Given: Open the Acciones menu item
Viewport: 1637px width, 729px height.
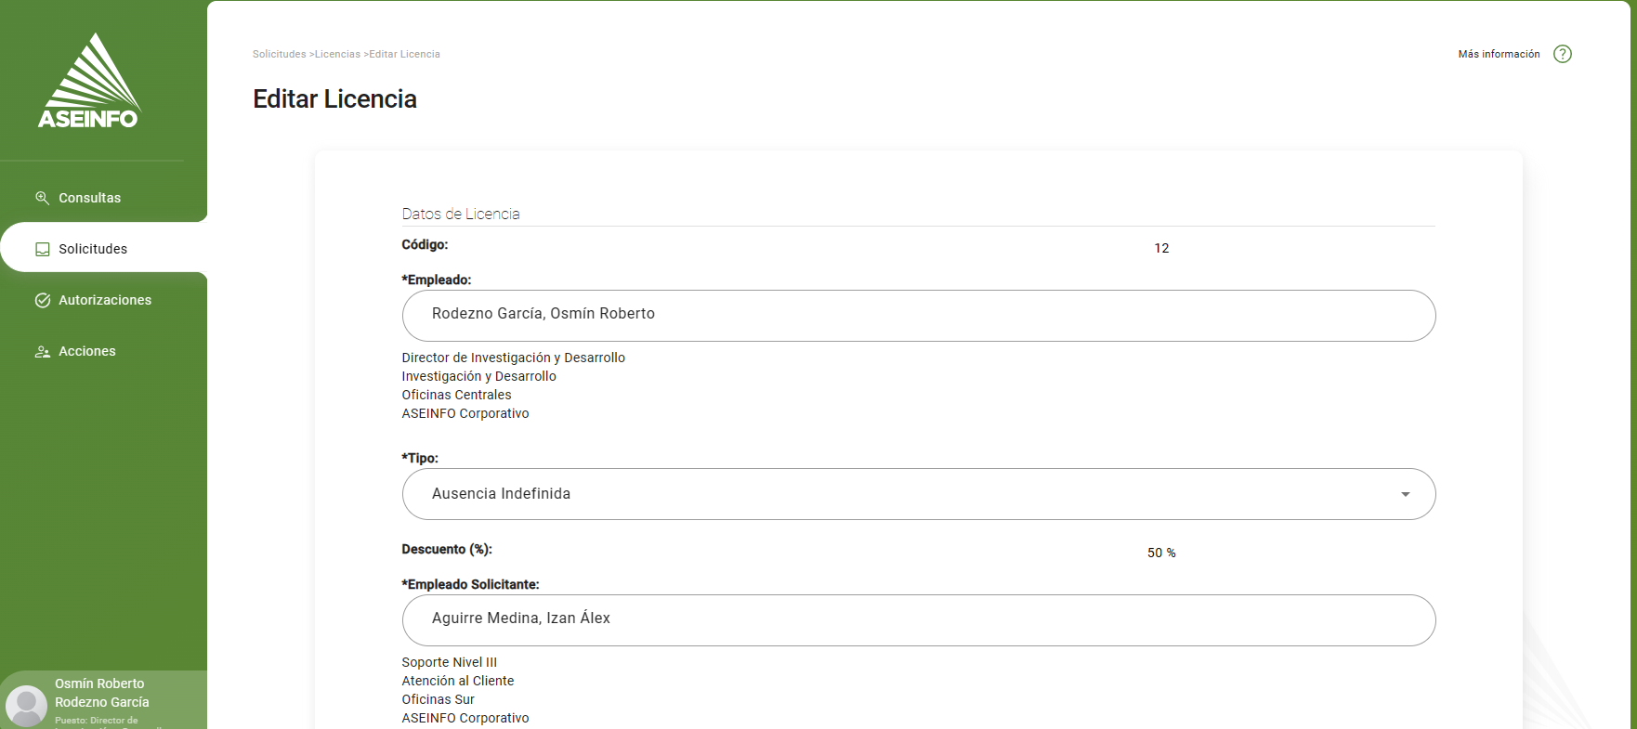Looking at the screenshot, I should click(87, 351).
